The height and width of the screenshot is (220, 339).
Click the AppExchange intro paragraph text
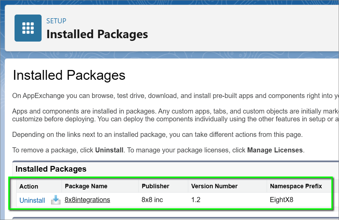[169, 96]
